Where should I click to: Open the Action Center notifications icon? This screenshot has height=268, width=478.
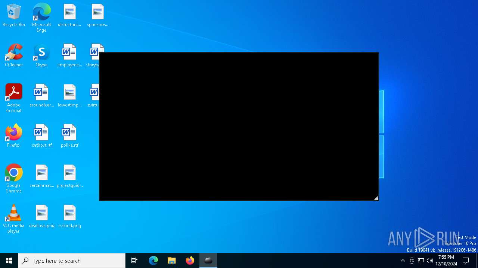click(466, 261)
